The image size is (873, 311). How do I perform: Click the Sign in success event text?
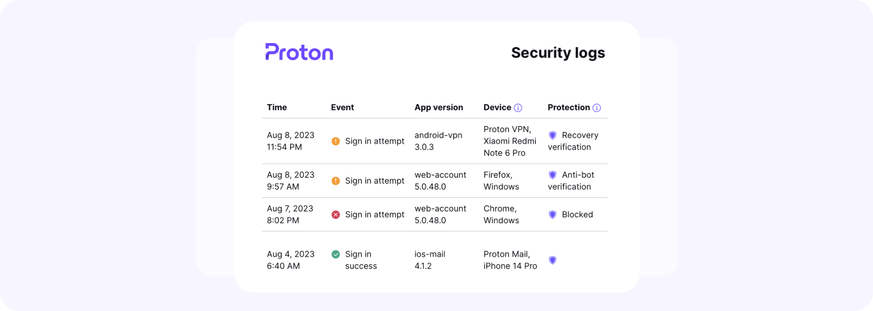pyautogui.click(x=361, y=260)
